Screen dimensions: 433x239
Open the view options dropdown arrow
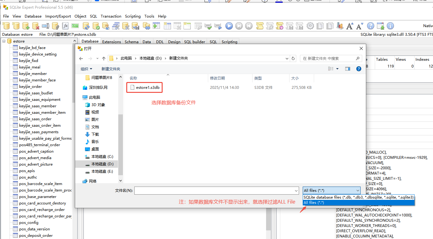click(x=337, y=69)
